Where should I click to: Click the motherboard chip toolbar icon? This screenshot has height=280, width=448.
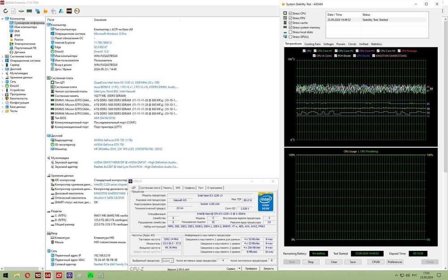[x=21, y=11]
